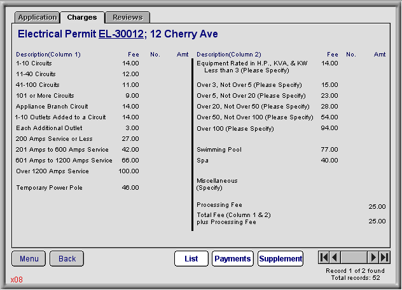Select 'Over 100 (Please Specify)' label
Screen dimensions: 402x290
point(235,128)
